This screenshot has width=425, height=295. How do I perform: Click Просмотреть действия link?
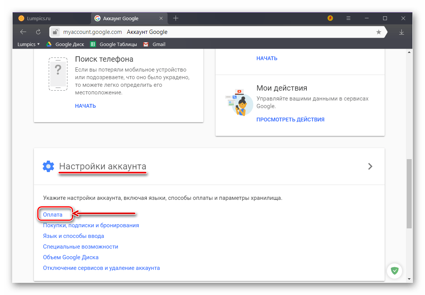tap(290, 120)
